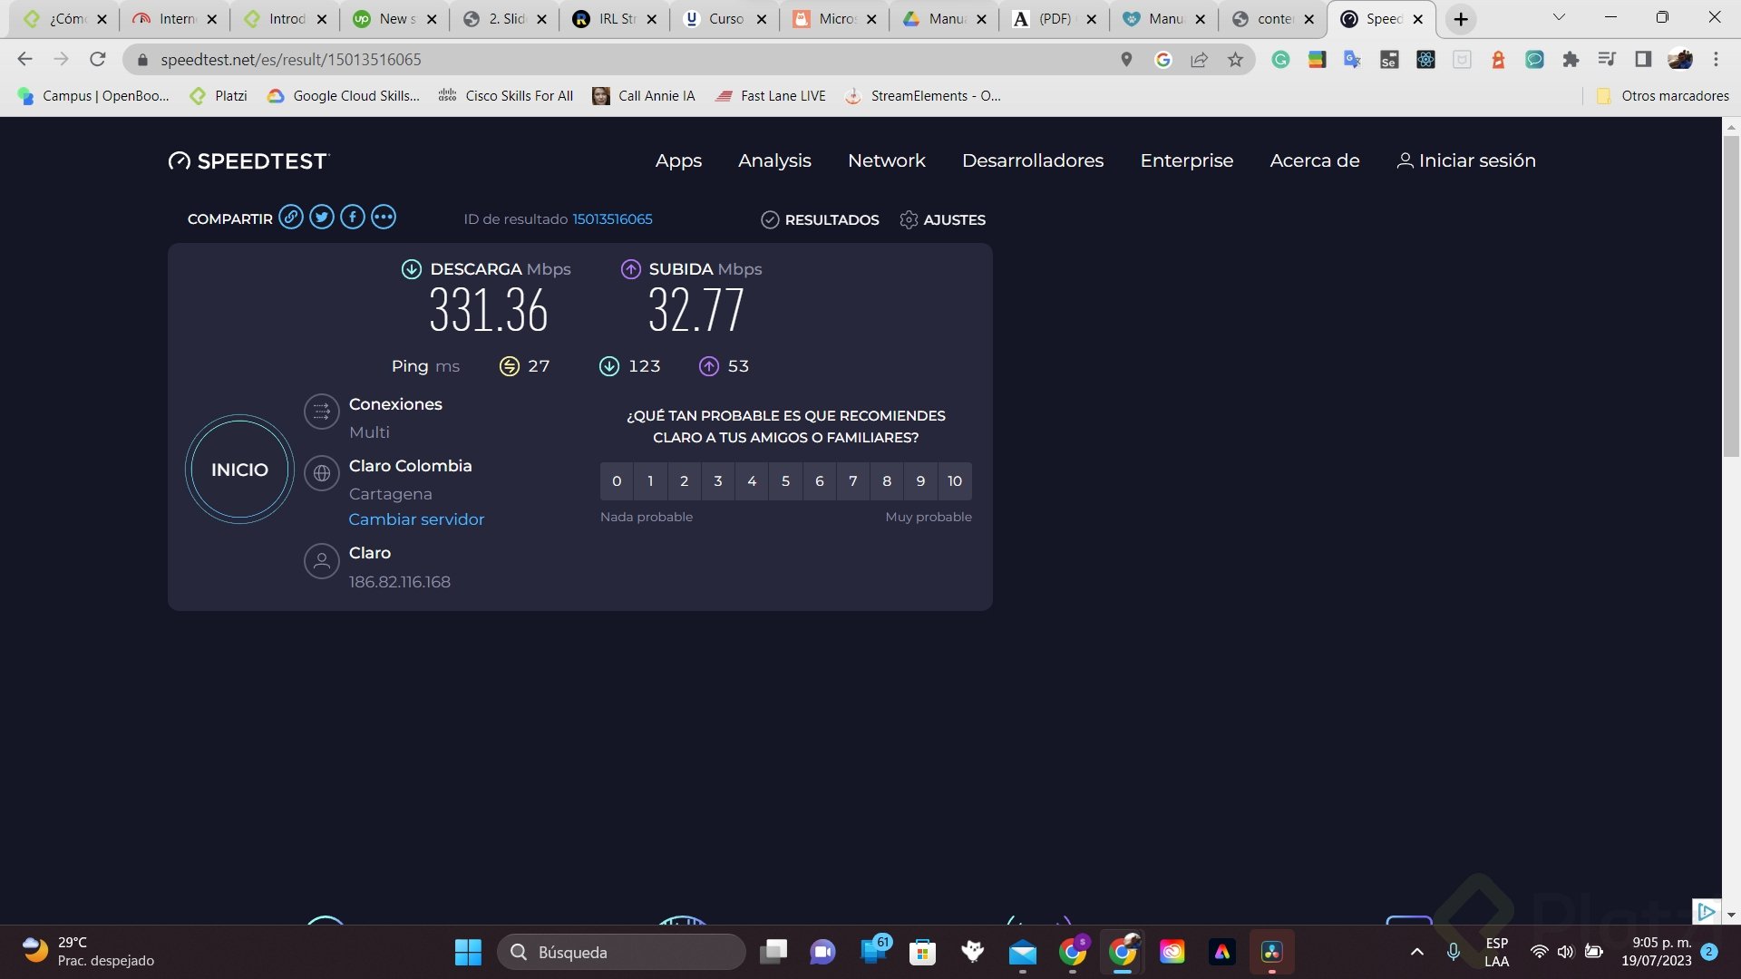Open the browser tab search chevron

point(1558,18)
